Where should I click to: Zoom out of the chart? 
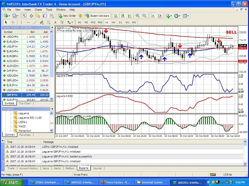coord(144,16)
